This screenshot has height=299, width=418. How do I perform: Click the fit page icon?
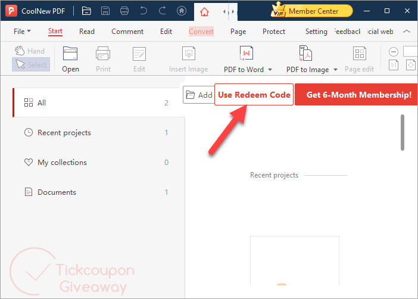point(411,65)
